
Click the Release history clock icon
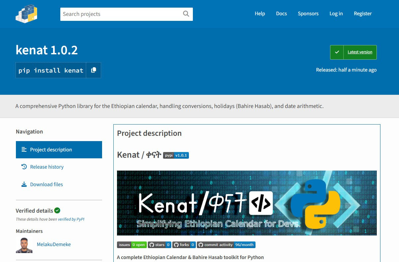tap(24, 167)
